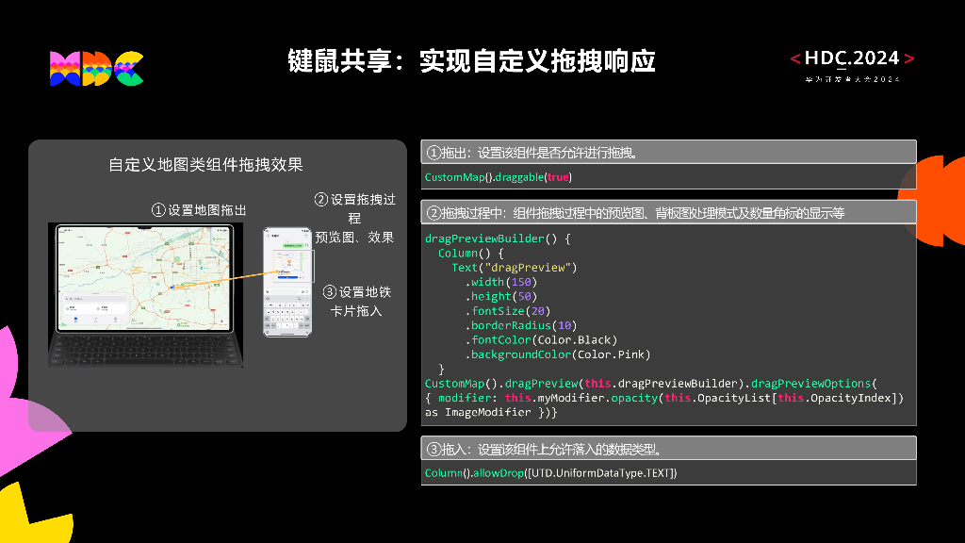Click the code line Column() {
Image resolution: width=965 pixels, height=543 pixels.
[x=471, y=253]
